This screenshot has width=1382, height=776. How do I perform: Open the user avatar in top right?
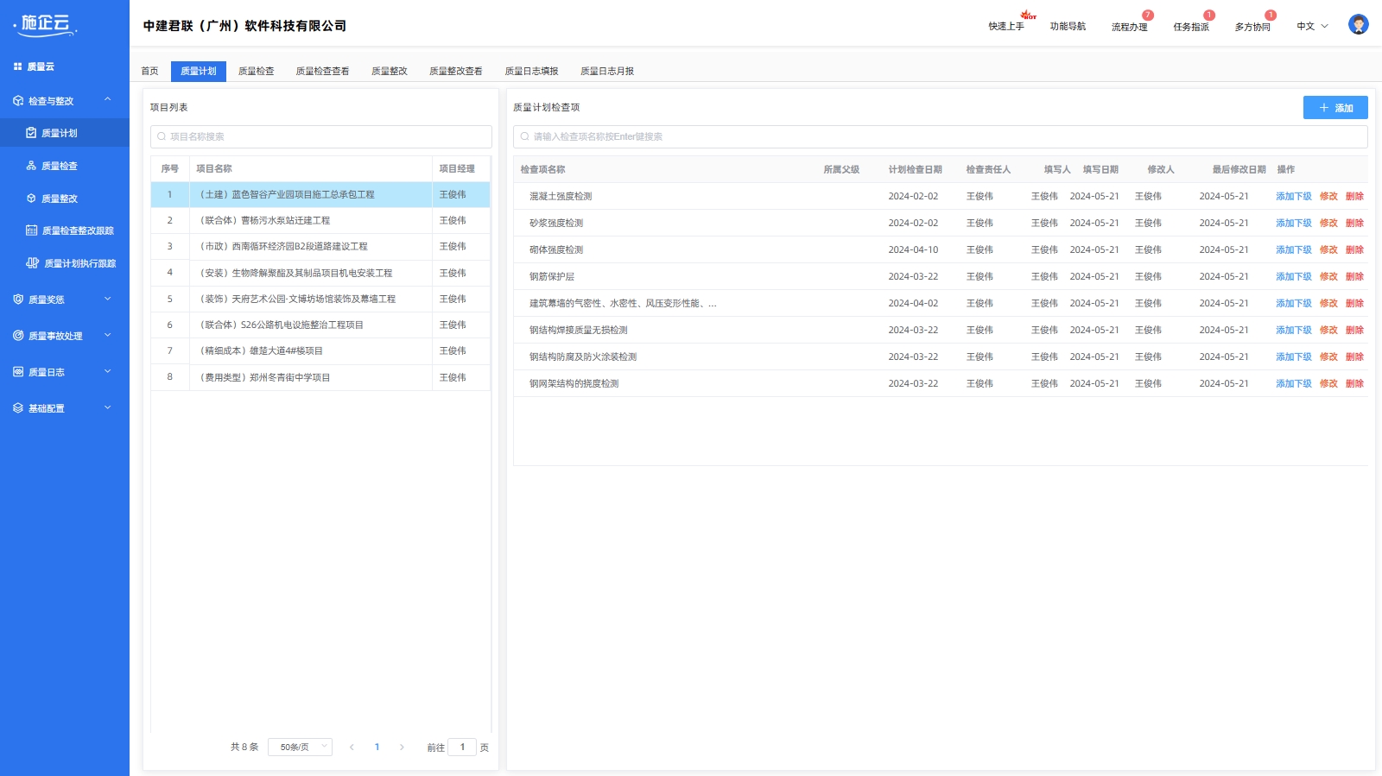[1358, 25]
